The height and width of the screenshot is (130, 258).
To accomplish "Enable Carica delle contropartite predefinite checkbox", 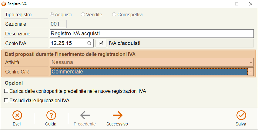I will (x=6, y=91).
